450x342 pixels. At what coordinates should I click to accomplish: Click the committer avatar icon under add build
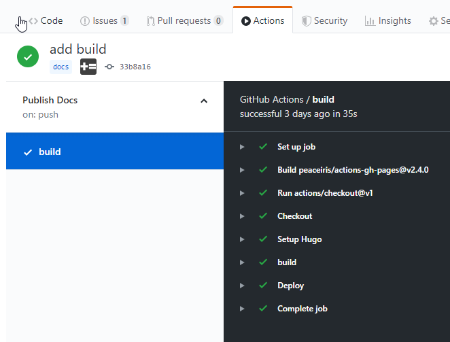88,67
